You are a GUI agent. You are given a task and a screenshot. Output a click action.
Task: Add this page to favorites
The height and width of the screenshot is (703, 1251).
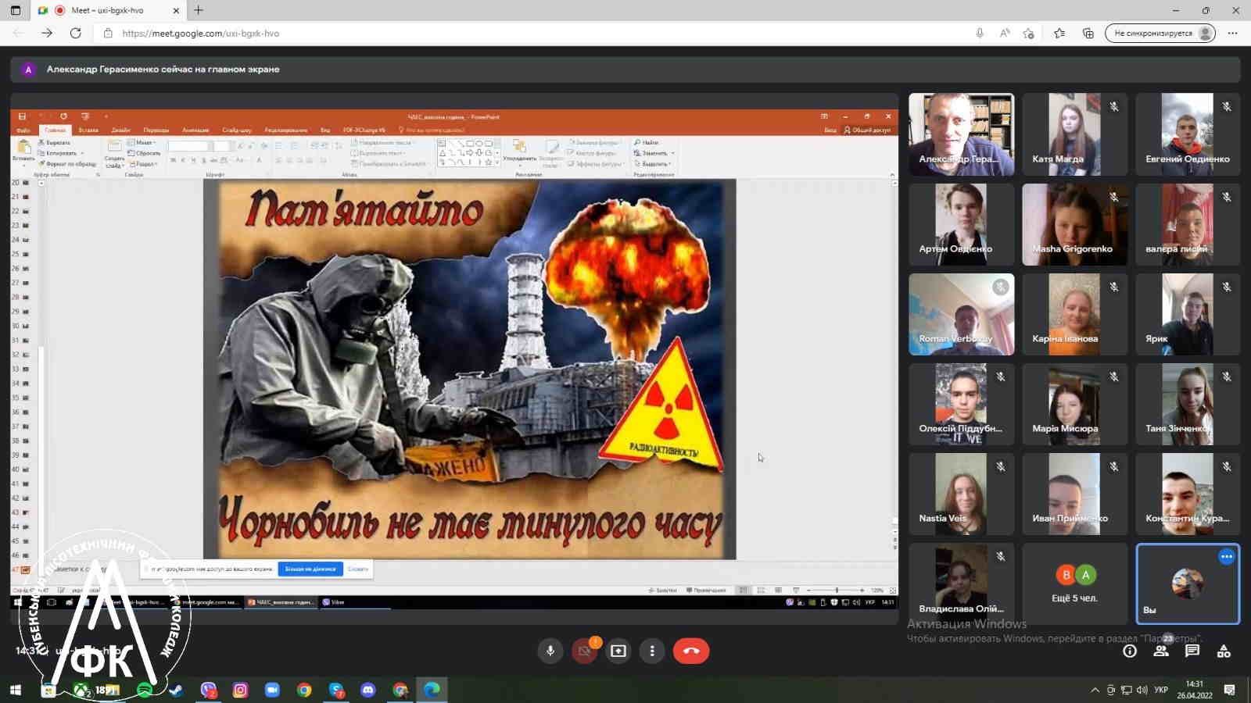1029,33
